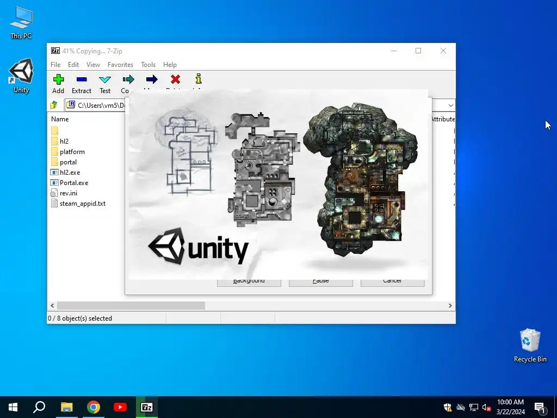Open the Unity desktop shortcut

click(21, 75)
